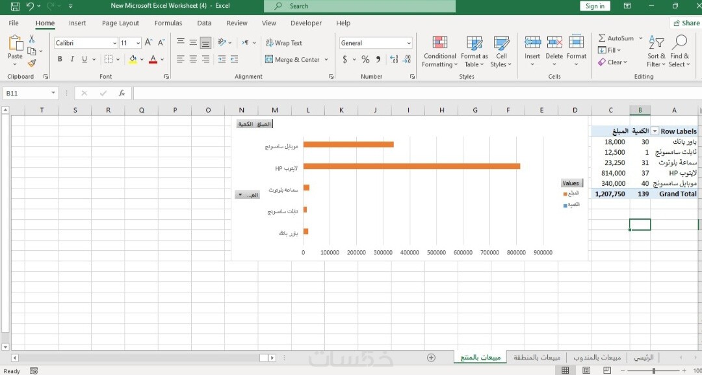Click the Name Box showing B11

coord(31,93)
